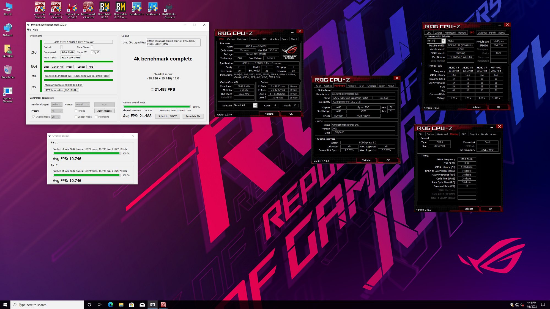The width and height of the screenshot is (550, 309).
Task: Click the network icon in system tray
Action: 517,305
